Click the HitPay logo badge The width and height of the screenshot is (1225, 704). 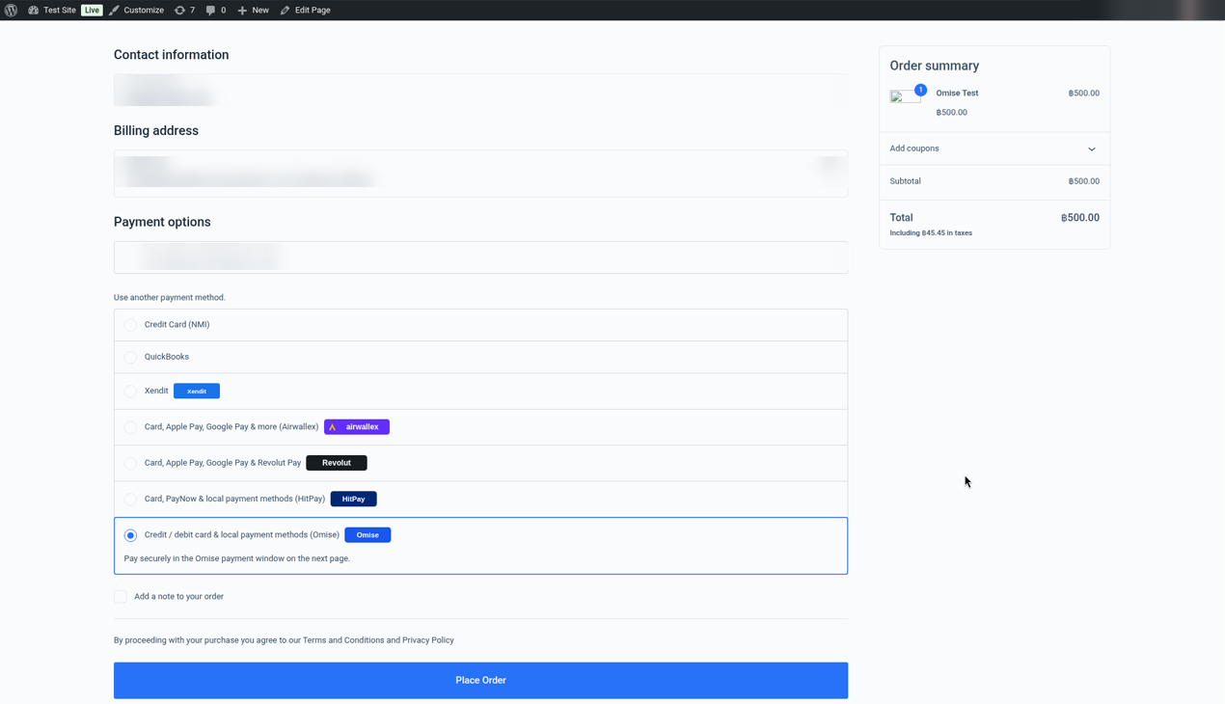point(354,499)
